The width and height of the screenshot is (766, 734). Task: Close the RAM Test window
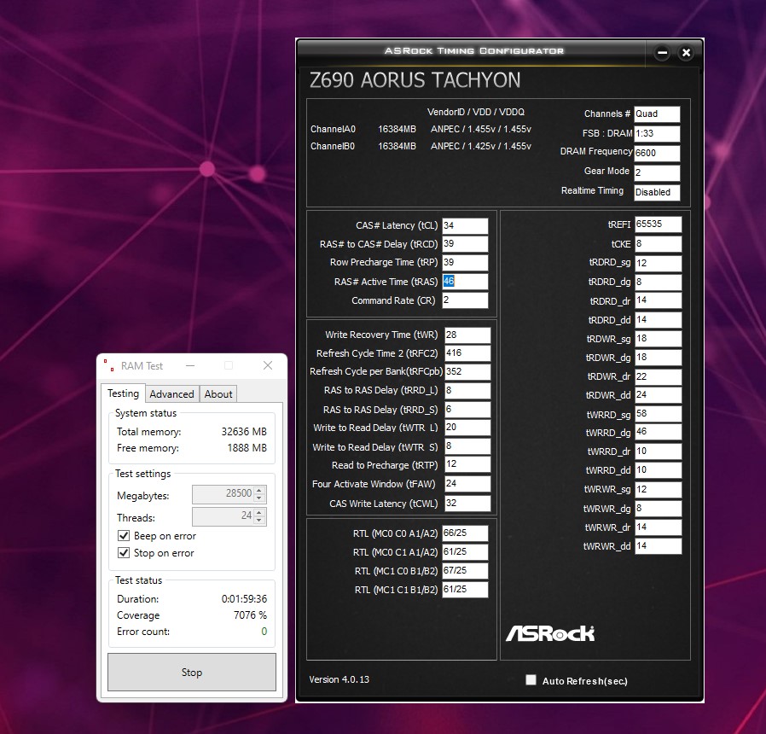[267, 365]
